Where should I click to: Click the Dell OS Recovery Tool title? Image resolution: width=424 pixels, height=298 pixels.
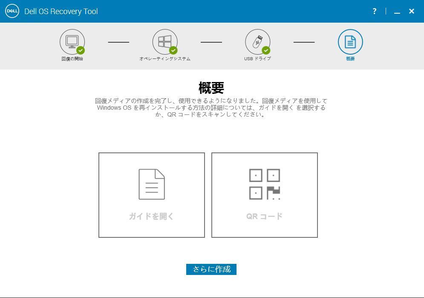61,12
